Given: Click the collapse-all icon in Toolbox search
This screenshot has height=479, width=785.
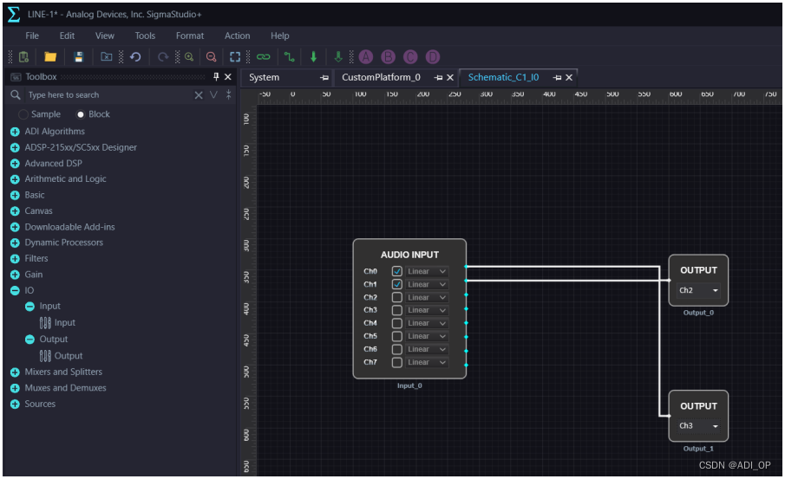Looking at the screenshot, I should pos(228,94).
